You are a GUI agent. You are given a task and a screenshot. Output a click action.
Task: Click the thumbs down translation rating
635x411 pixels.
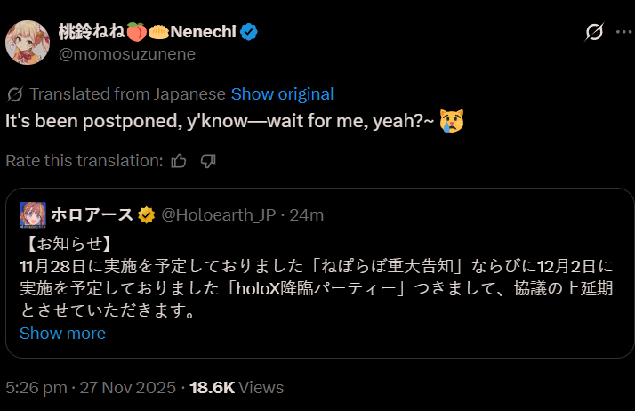209,161
